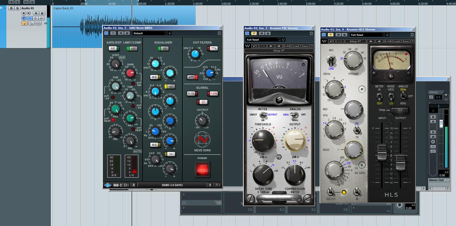Open channel settings 'e' on Audio 01 track
The width and height of the screenshot is (456, 226).
[x=24, y=18]
